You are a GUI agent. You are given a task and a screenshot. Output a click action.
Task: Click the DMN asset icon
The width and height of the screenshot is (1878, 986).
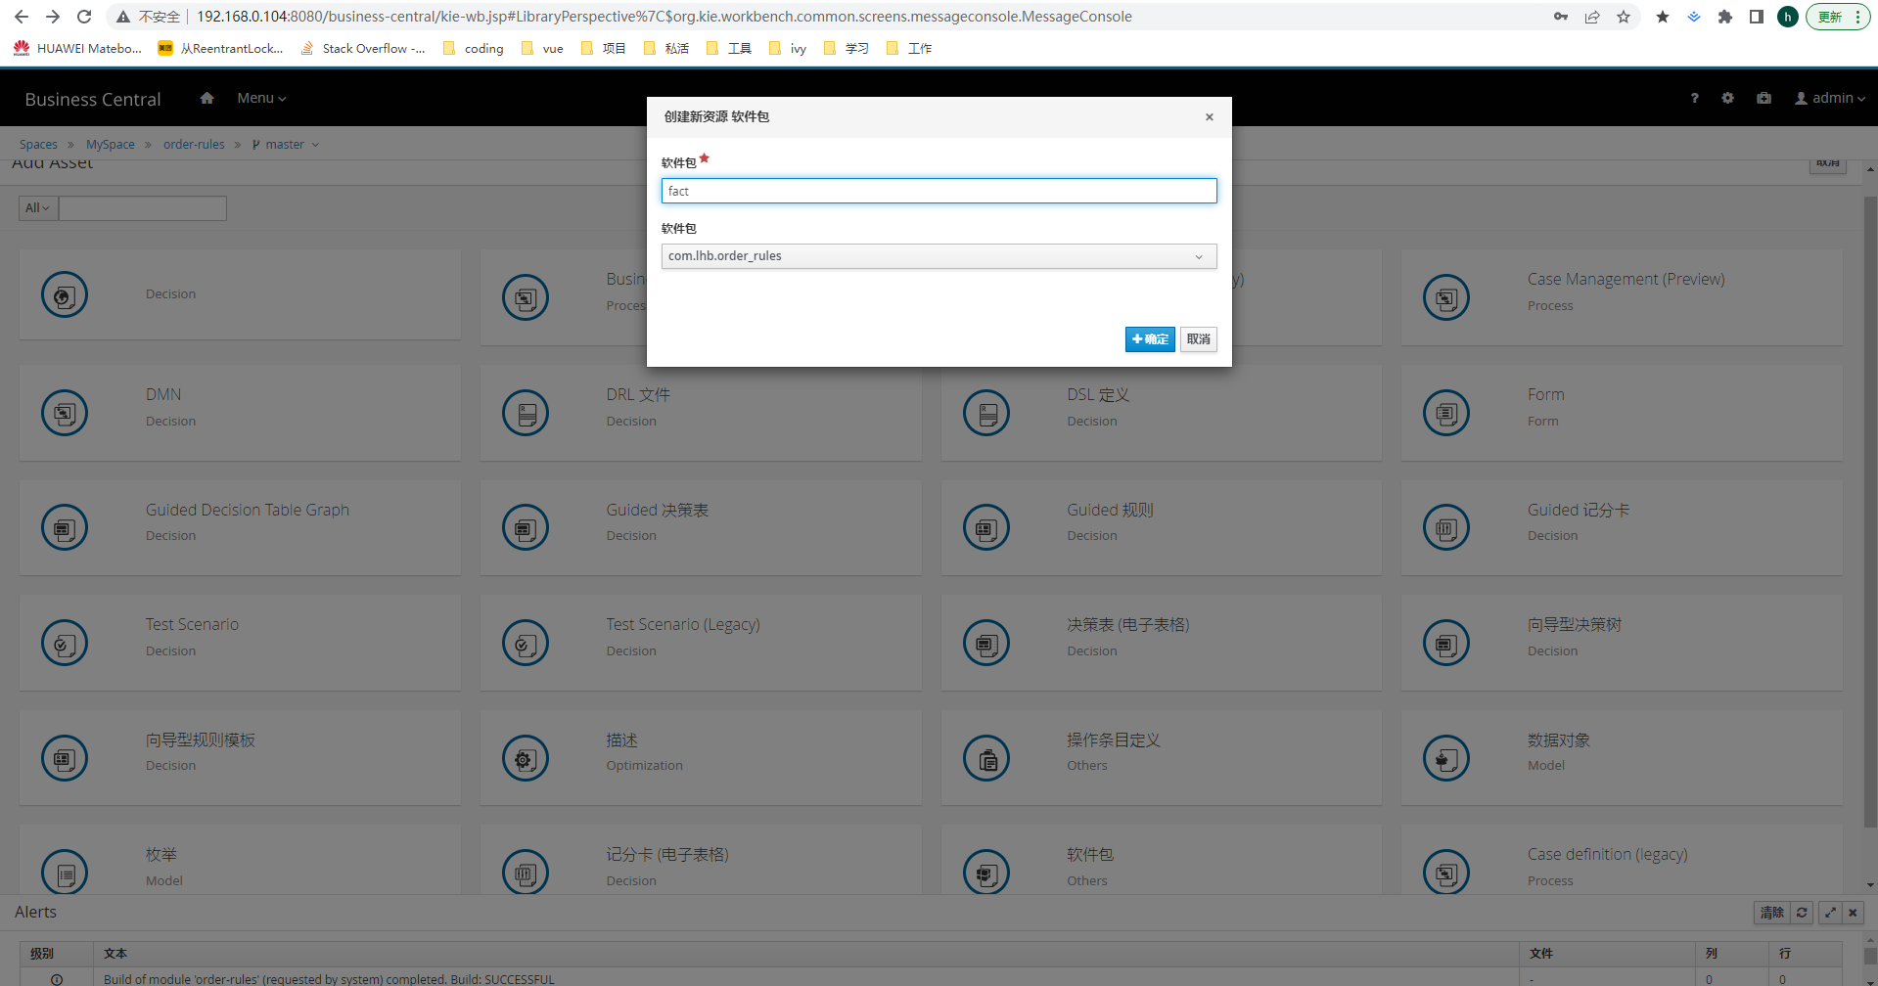[x=65, y=413]
